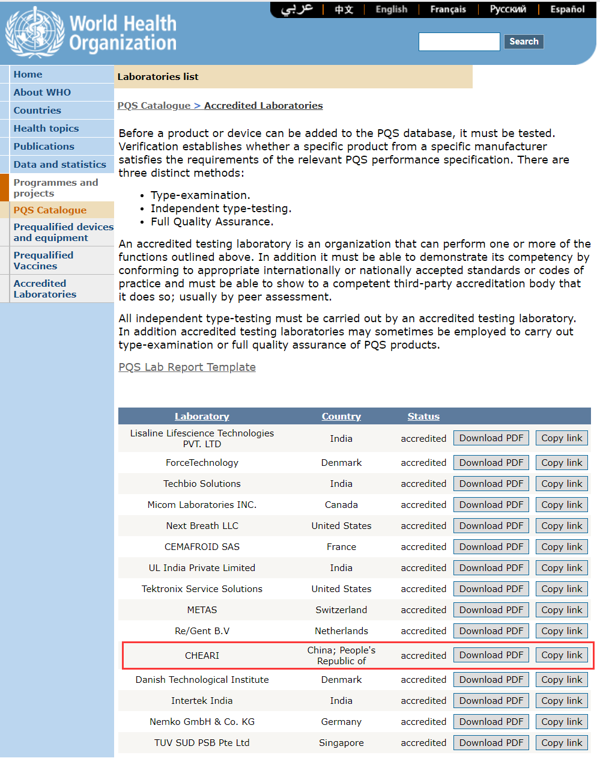The width and height of the screenshot is (600, 770).
Task: Switch language to Français
Action: click(448, 10)
